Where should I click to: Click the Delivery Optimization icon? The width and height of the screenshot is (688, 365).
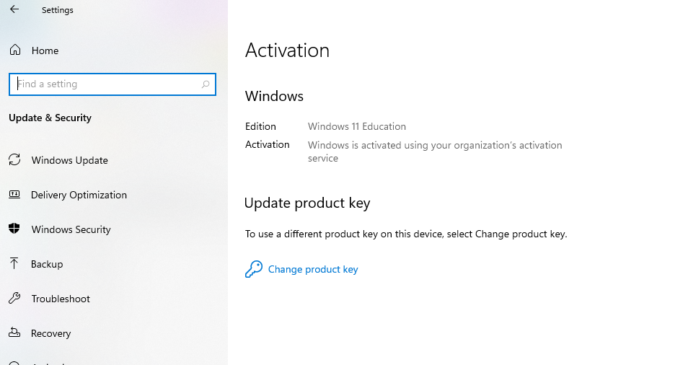tap(14, 195)
